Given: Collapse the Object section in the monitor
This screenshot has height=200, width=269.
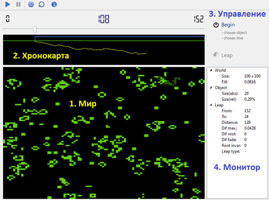Looking at the screenshot, I should (x=211, y=87).
